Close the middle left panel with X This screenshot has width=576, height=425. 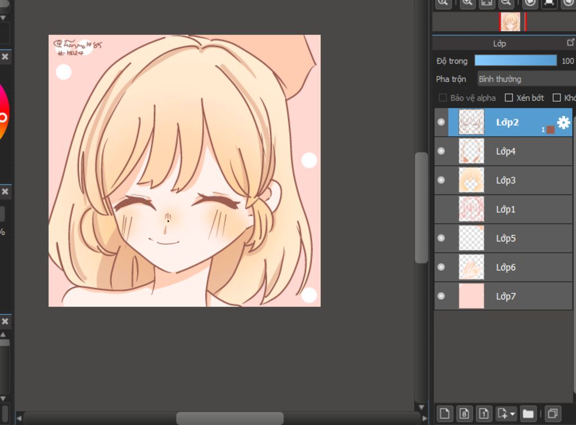(5, 192)
